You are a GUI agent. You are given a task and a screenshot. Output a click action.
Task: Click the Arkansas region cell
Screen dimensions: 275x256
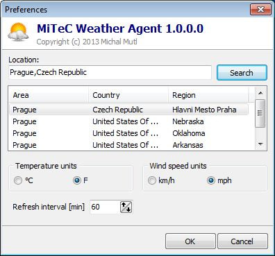(187, 145)
